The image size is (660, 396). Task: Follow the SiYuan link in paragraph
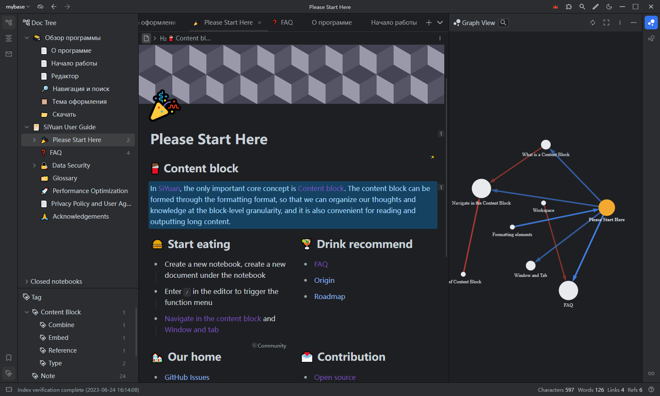click(169, 188)
